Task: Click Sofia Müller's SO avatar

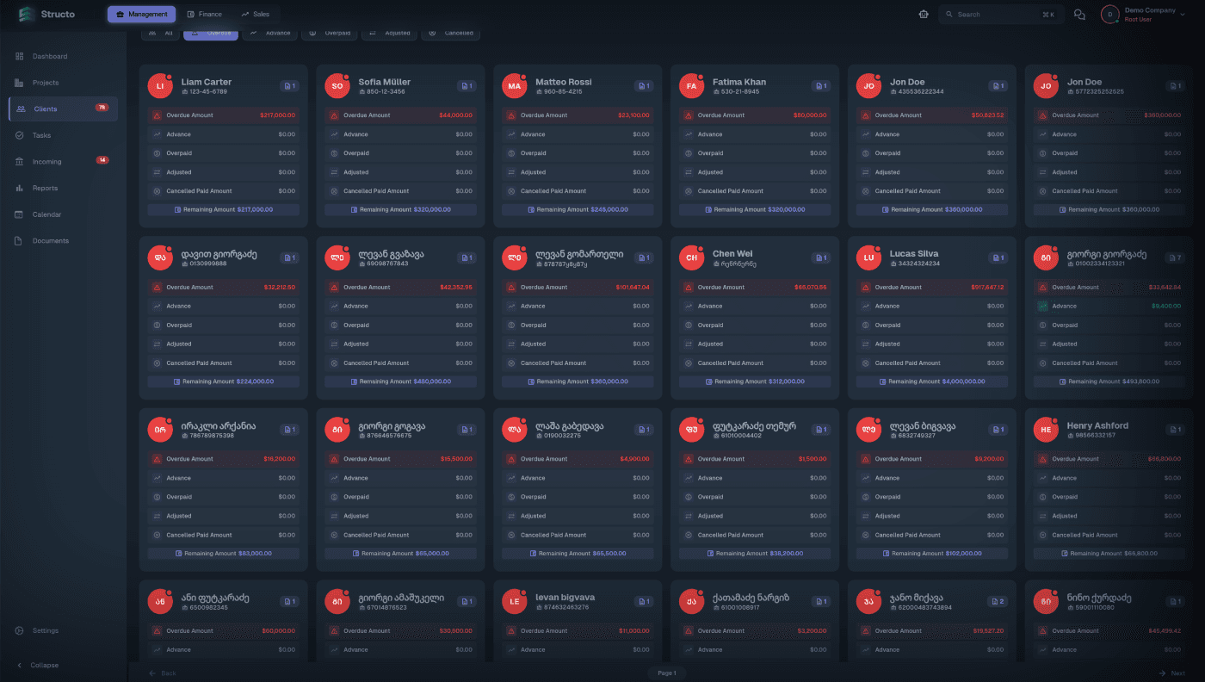Action: (x=337, y=86)
